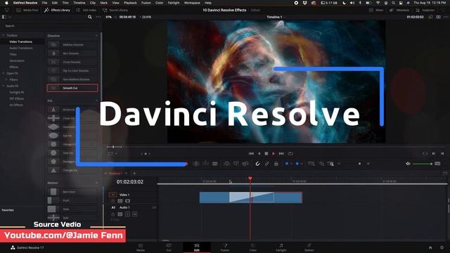Show the Mixer panel
Image resolution: width=450 pixels, height=253 pixels.
coord(376,10)
